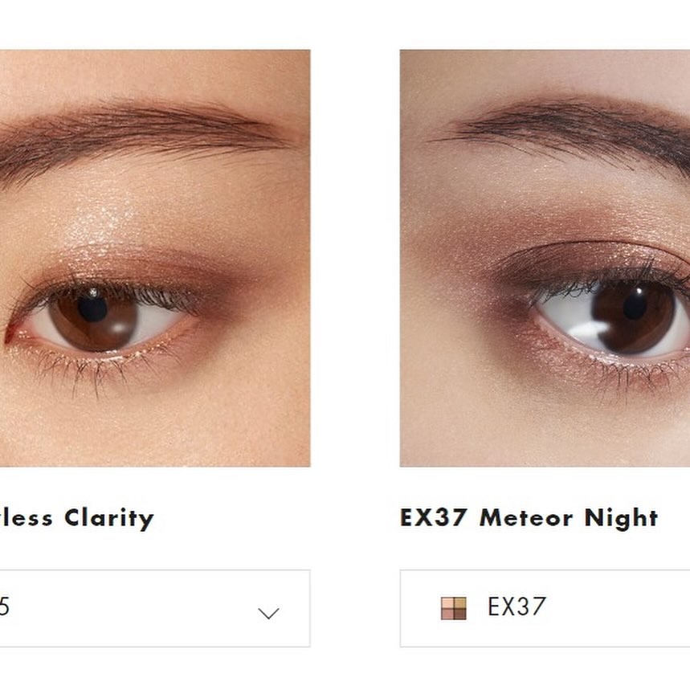Open the EX37 Meteor Night product title
The image size is (690, 690).
[x=529, y=518]
